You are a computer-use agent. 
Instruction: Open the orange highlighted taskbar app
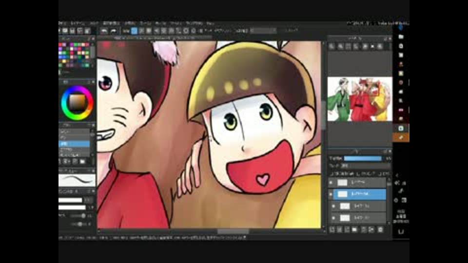click(x=401, y=137)
